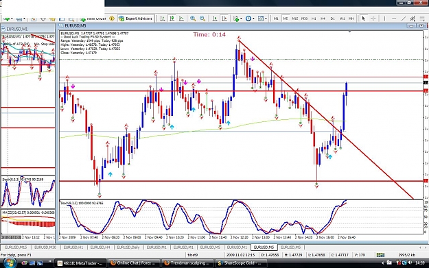The height and width of the screenshot is (268, 429).
Task: Open the add Indicators list icon
Action: [x=236, y=19]
